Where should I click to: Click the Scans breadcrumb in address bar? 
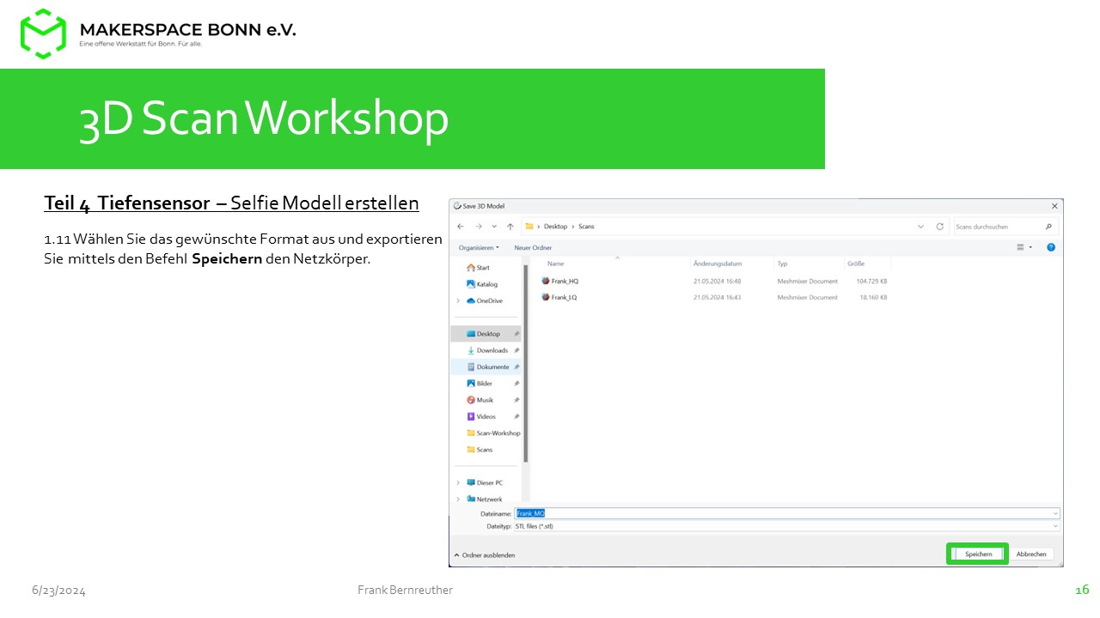click(x=586, y=227)
